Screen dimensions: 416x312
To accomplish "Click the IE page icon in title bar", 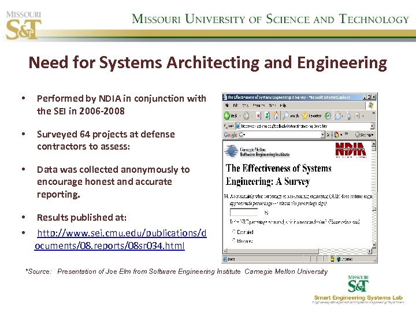I will click(225, 98).
